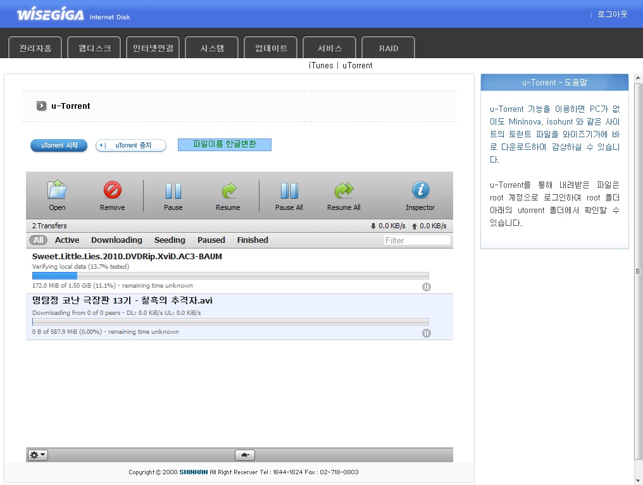Click the Resume All icon
643x485 pixels.
click(344, 191)
